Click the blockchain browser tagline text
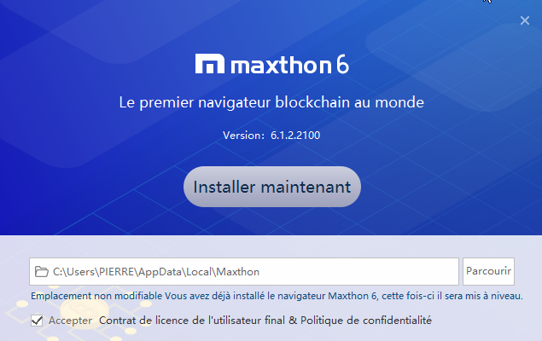Screen dimensions: 542x341 (271, 103)
